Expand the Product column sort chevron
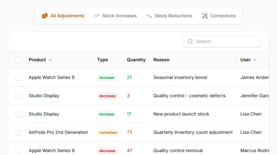The image size is (277, 155). click(x=50, y=60)
